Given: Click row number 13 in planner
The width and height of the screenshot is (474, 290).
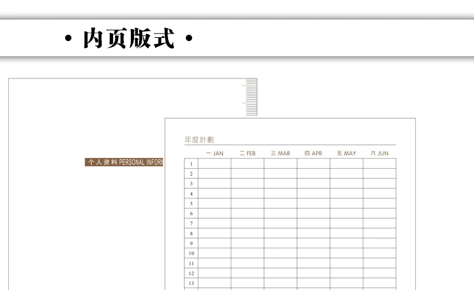Looking at the screenshot, I should click(x=191, y=283).
